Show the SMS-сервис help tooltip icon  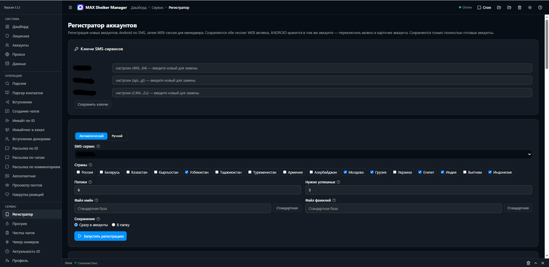click(x=98, y=146)
